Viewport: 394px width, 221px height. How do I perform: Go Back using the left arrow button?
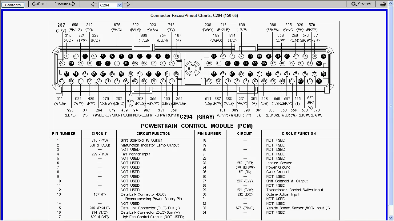[x=39, y=4]
